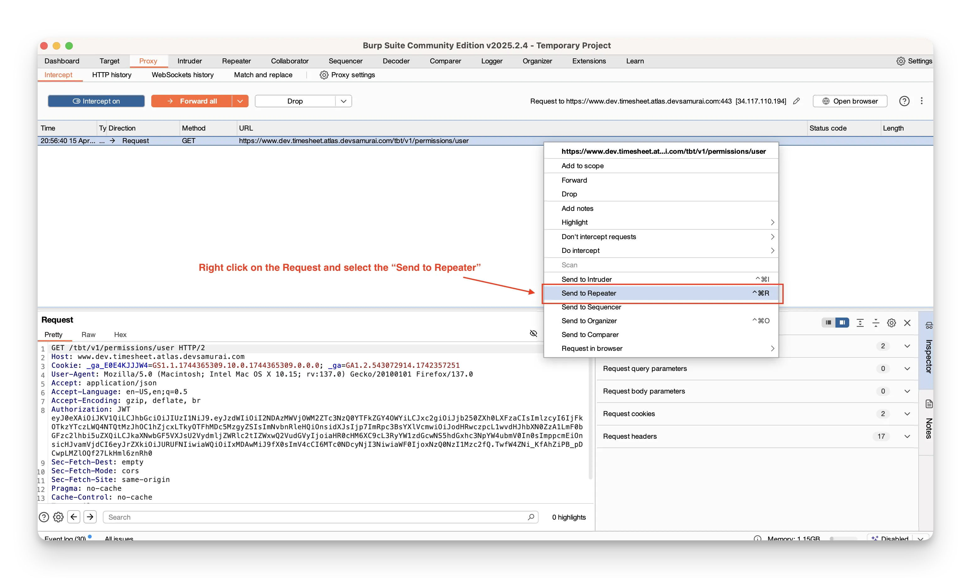
Task: Toggle the Intercept on button
Action: coord(96,101)
